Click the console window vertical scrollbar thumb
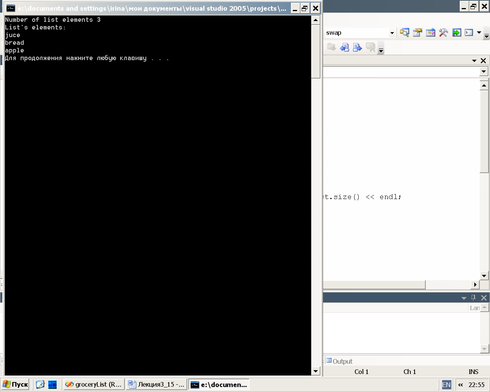Image resolution: width=490 pixels, height=392 pixels. (x=316, y=51)
